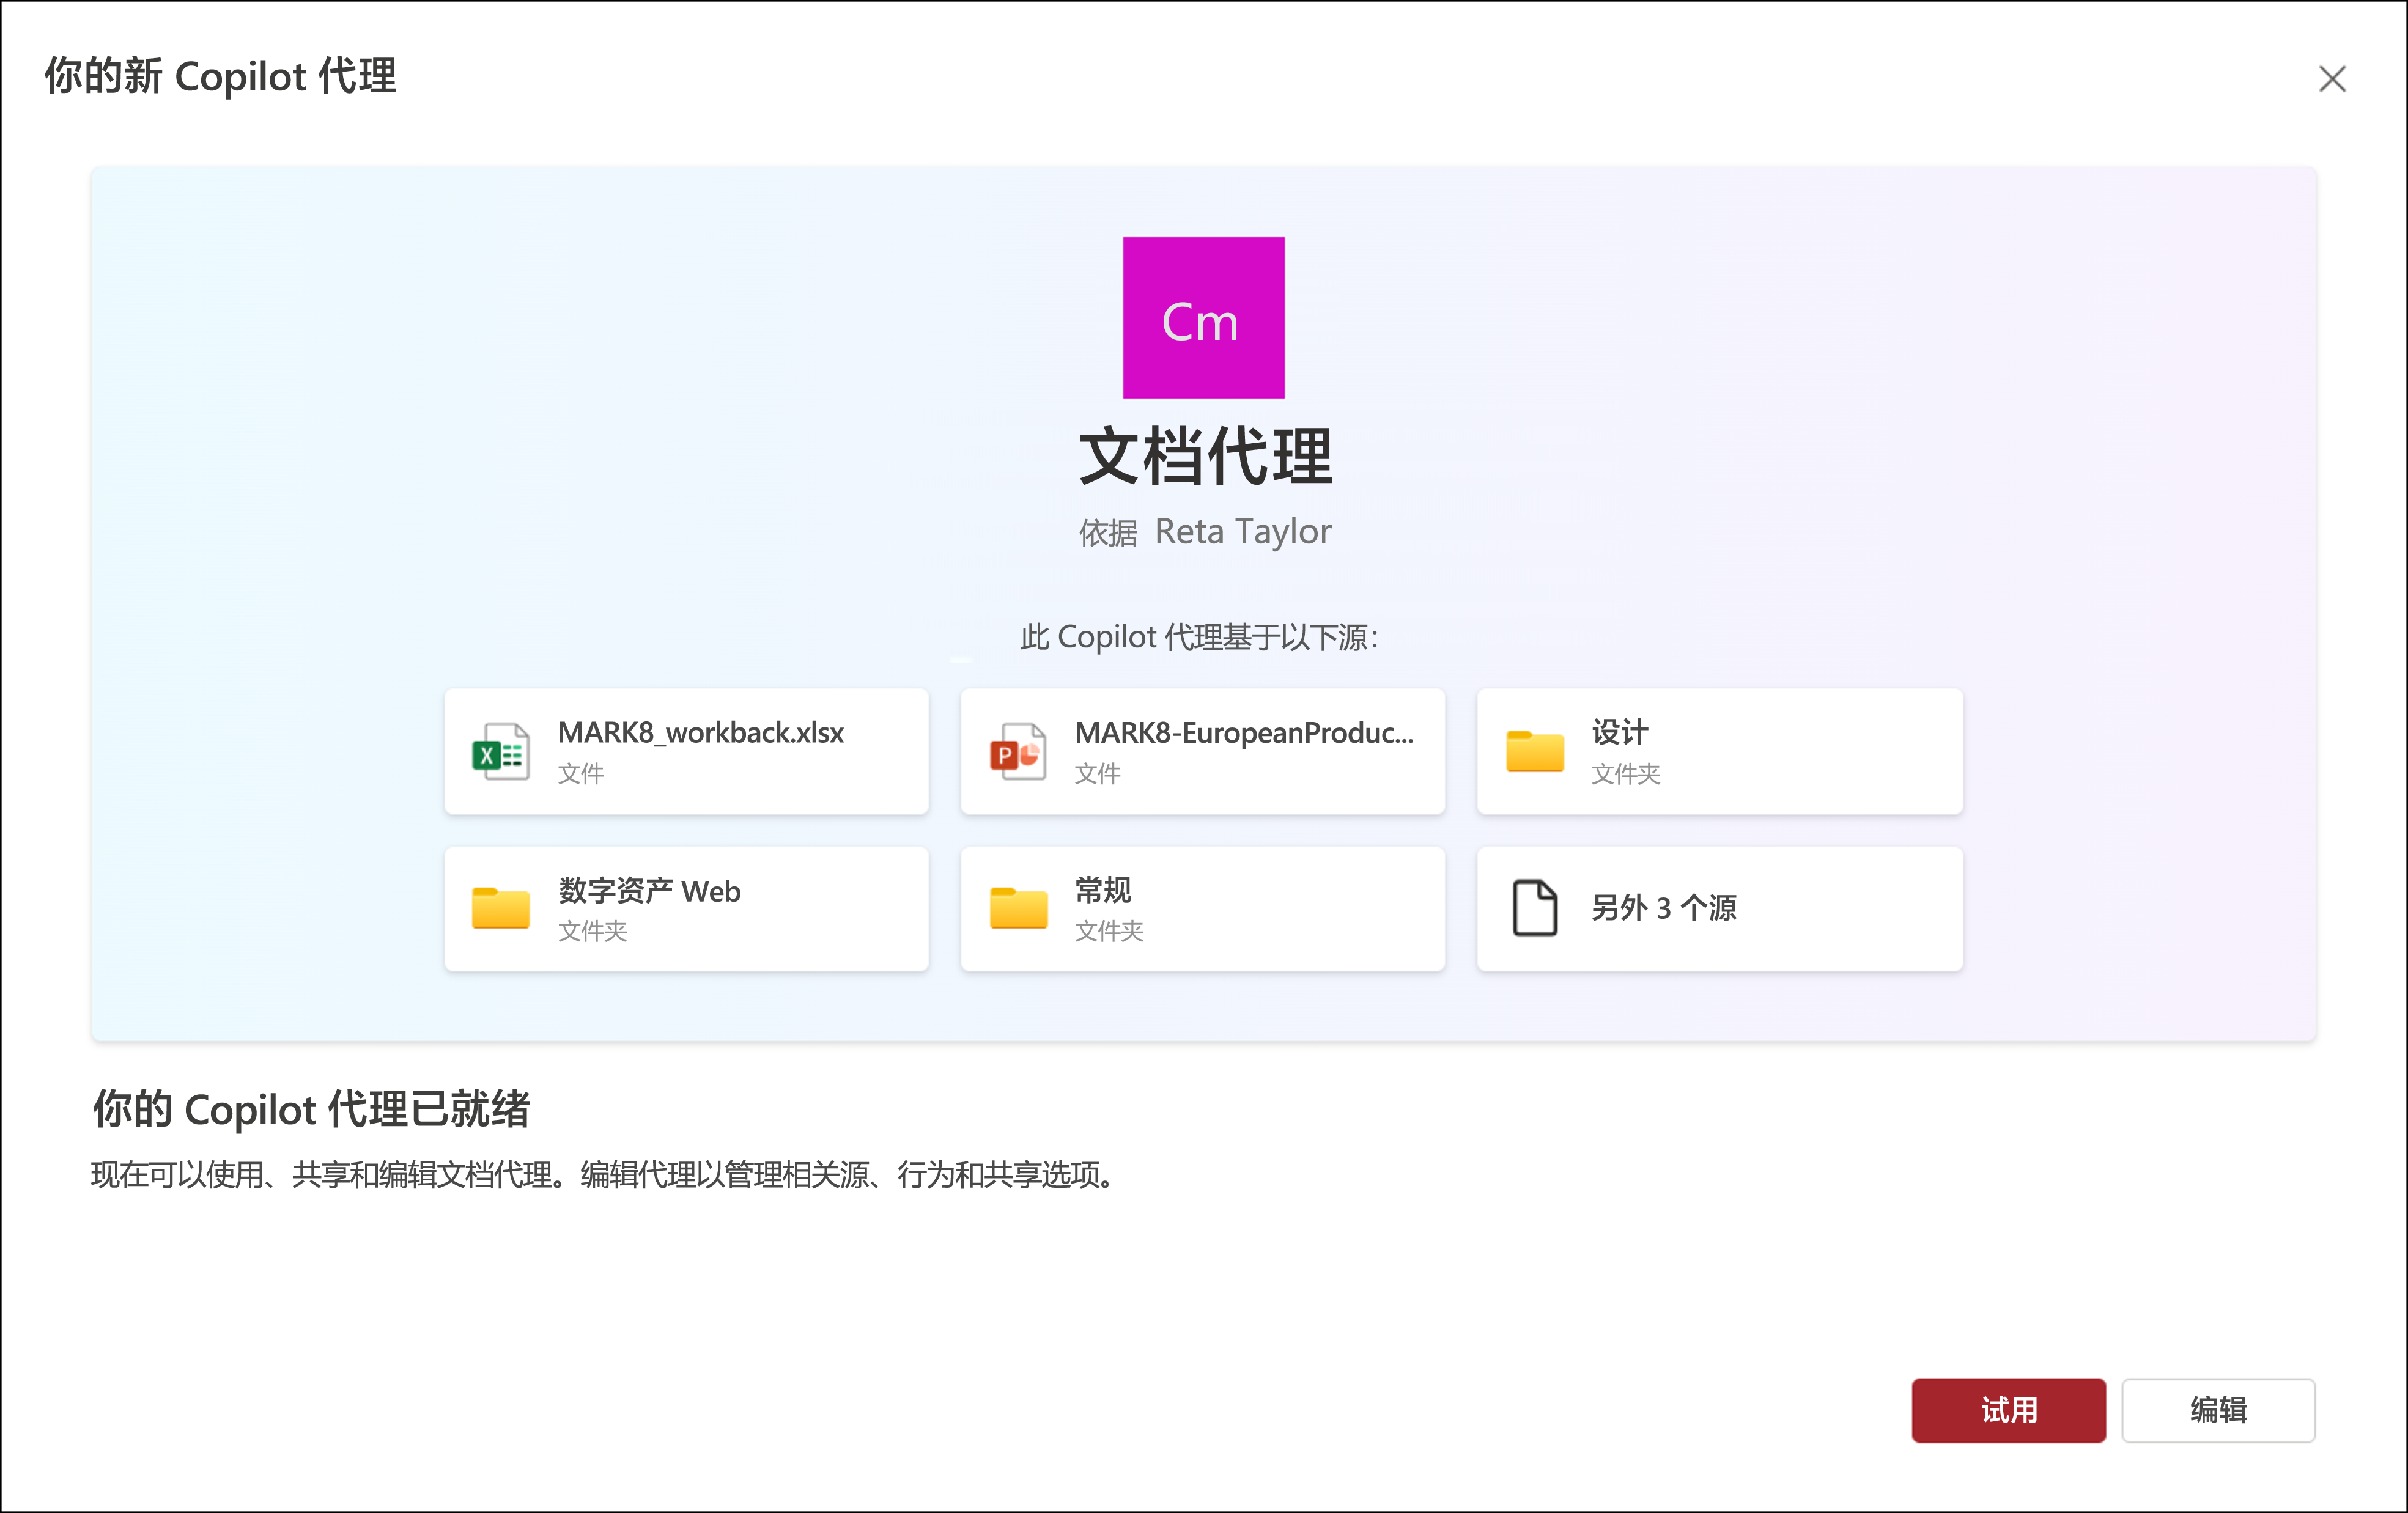The height and width of the screenshot is (1513, 2408).
Task: Open the MARK8-EuropeanProduc... file name
Action: coord(1244,732)
